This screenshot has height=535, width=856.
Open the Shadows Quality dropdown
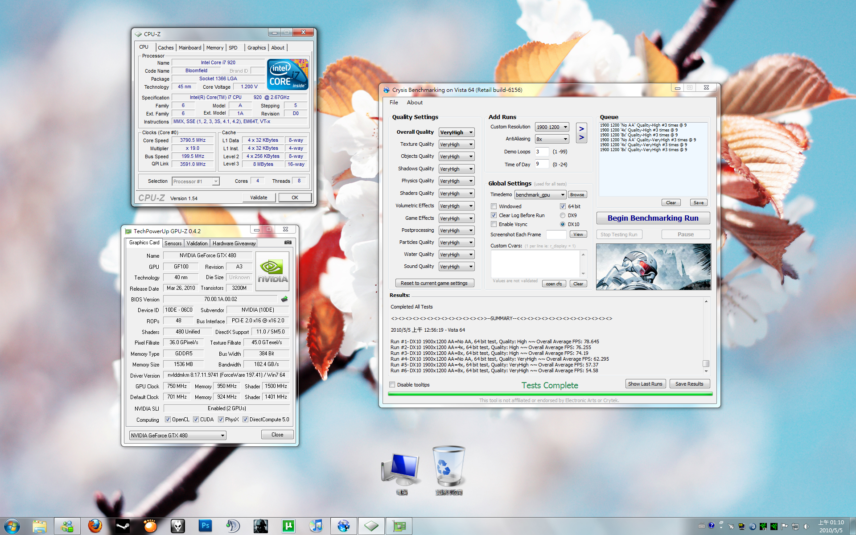(x=457, y=169)
